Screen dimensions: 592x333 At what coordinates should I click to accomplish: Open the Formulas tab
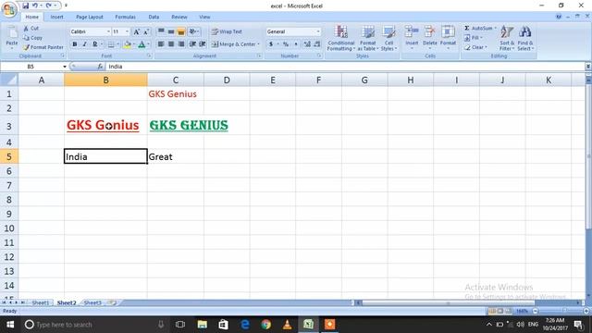point(125,17)
